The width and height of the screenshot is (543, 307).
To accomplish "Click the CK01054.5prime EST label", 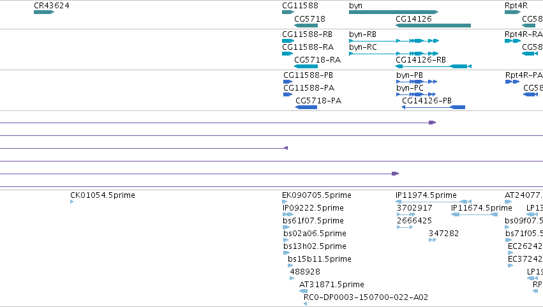I will (x=103, y=195).
